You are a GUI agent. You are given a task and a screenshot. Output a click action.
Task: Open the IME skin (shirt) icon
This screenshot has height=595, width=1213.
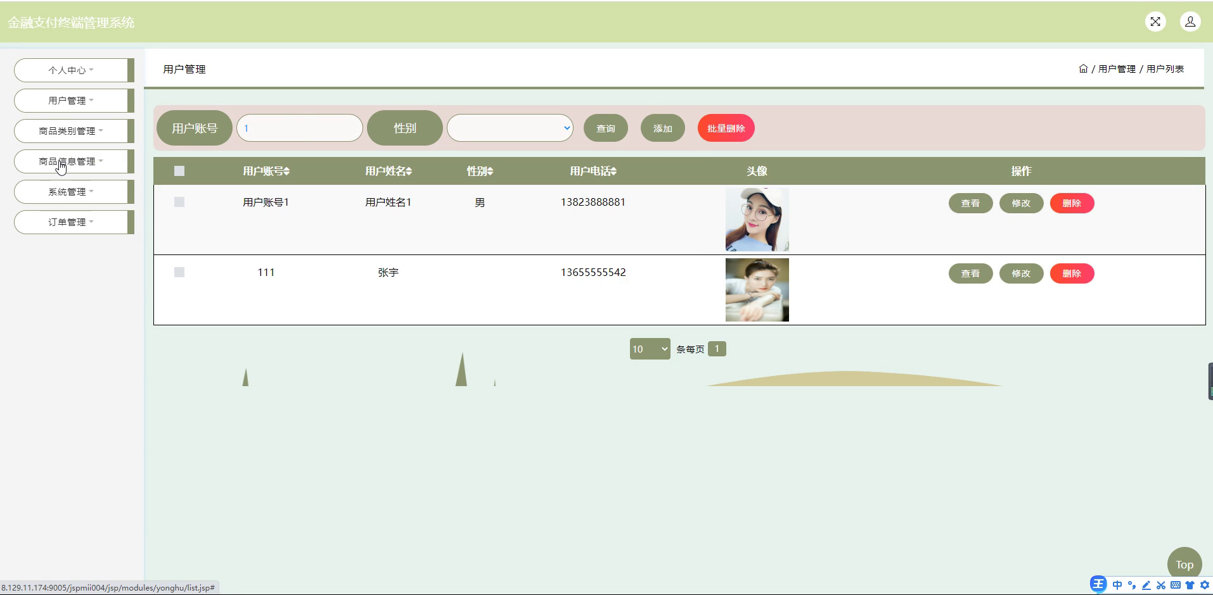pyautogui.click(x=1190, y=585)
